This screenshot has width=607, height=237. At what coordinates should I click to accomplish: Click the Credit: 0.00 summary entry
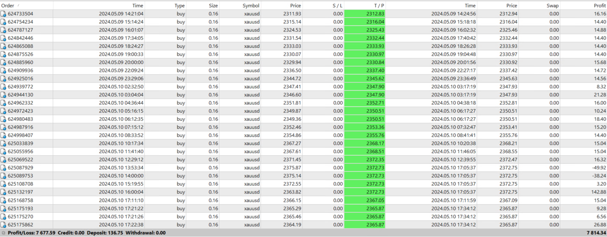click(71, 233)
